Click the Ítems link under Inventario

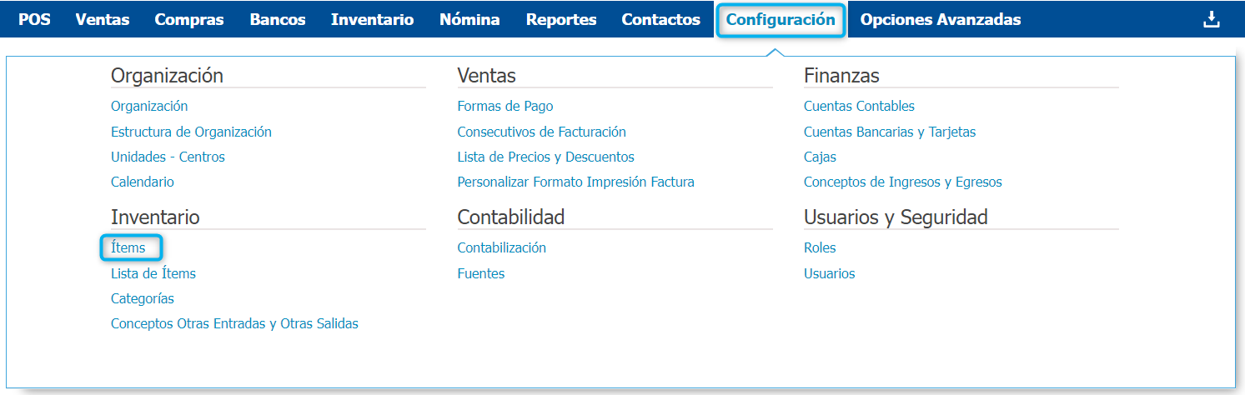[x=128, y=247]
